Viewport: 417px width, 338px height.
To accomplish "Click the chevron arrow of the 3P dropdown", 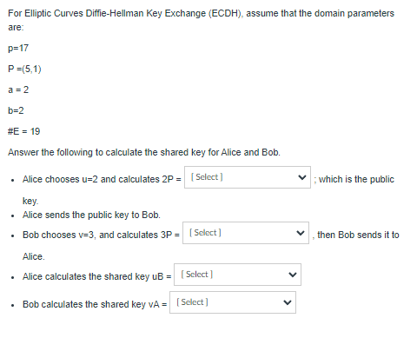I will coord(301,233).
